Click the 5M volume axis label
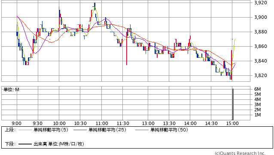 tap(258, 94)
